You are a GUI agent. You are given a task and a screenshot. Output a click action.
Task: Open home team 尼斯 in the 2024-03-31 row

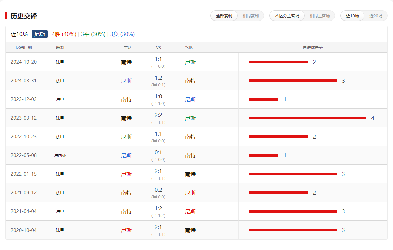coord(126,81)
